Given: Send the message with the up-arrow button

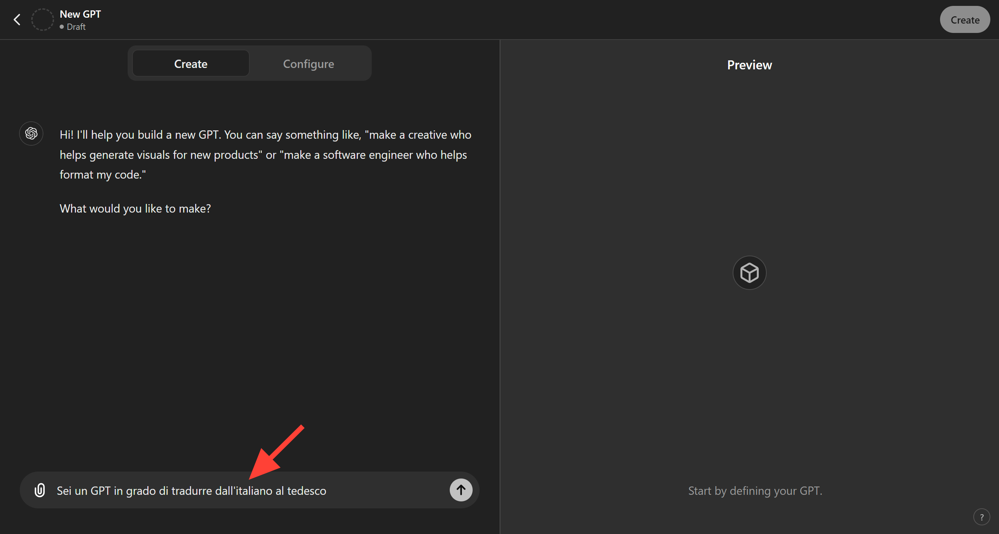Looking at the screenshot, I should click(461, 490).
